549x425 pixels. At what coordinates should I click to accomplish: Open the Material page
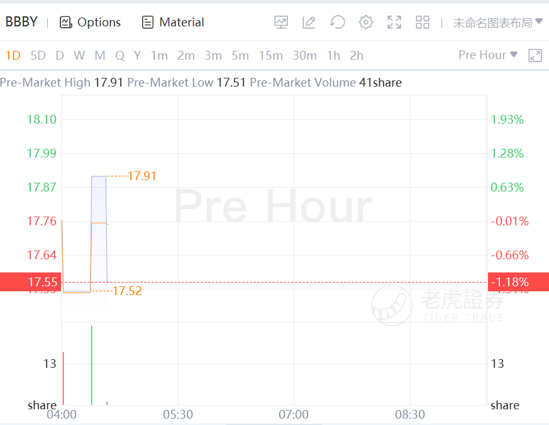pyautogui.click(x=173, y=23)
